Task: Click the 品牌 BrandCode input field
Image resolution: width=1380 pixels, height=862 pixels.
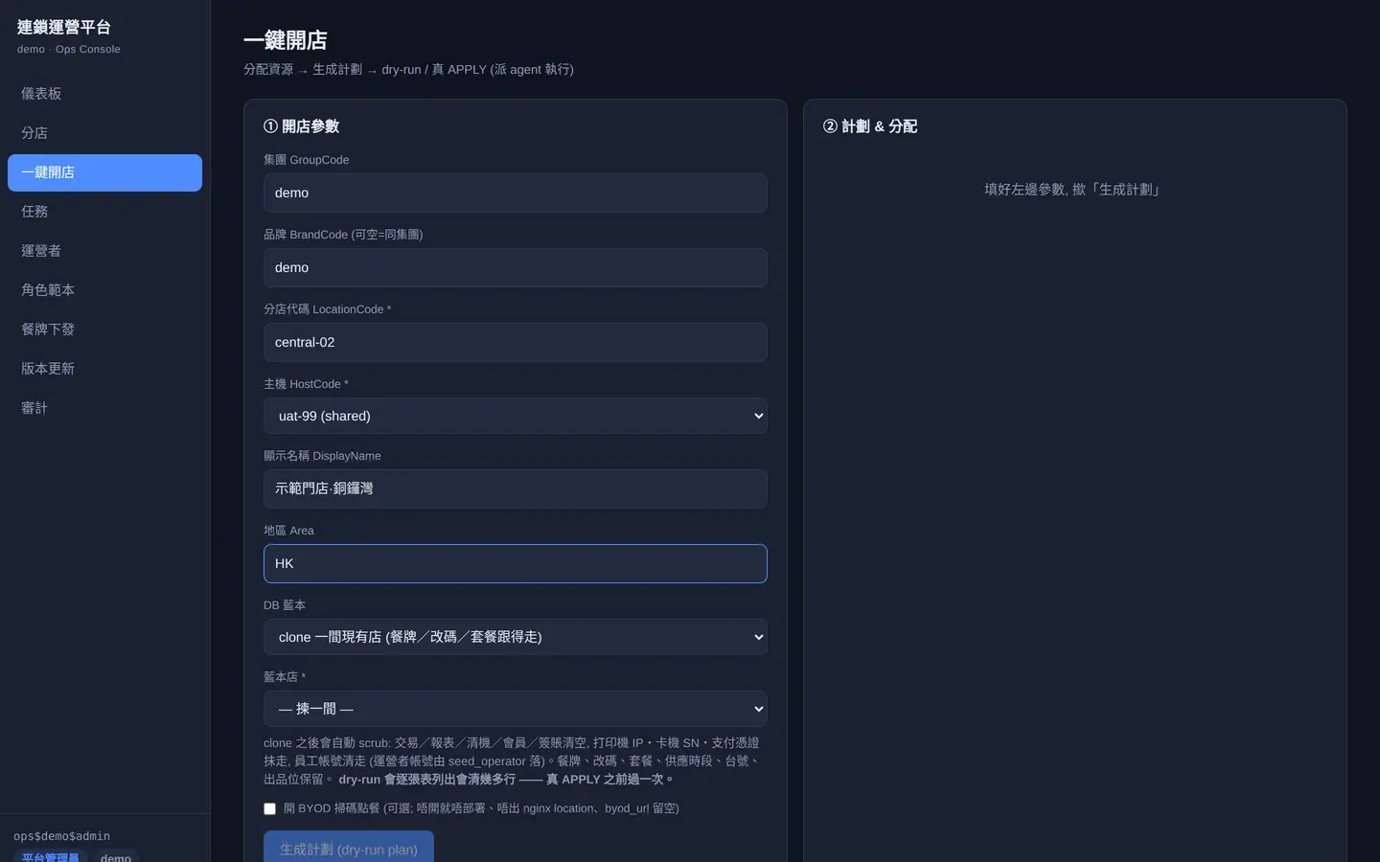Action: 516,267
